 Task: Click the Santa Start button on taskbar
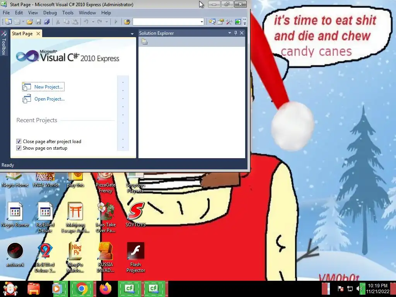click(10, 288)
